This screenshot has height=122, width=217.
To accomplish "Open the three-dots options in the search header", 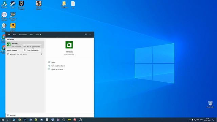I will (x=91, y=35).
